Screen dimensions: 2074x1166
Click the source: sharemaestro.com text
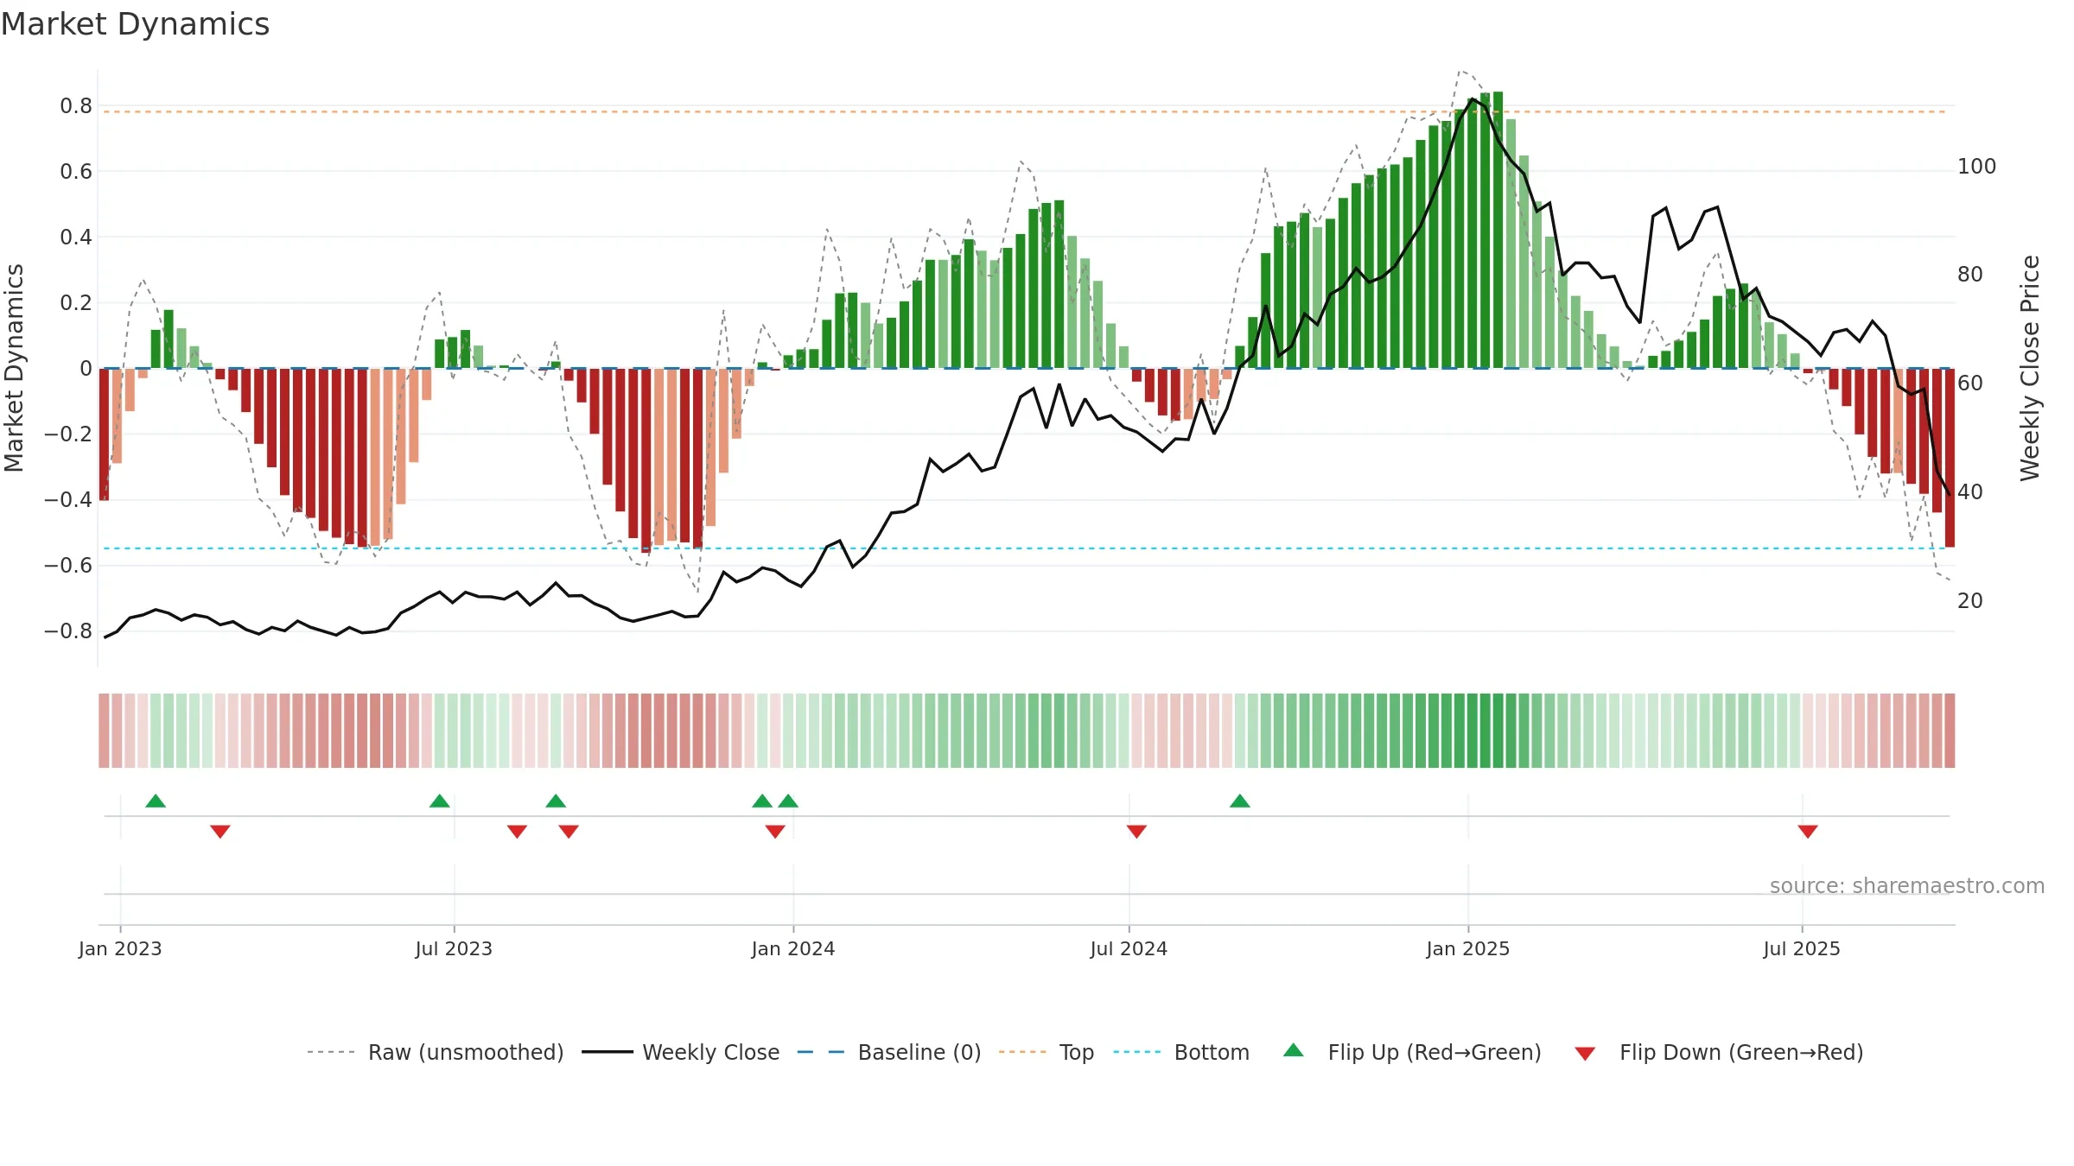coord(1907,885)
